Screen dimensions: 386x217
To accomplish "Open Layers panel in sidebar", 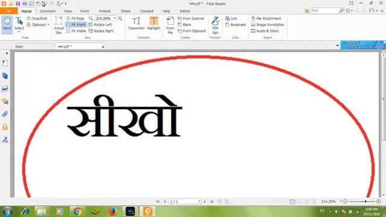I will coord(5,89).
